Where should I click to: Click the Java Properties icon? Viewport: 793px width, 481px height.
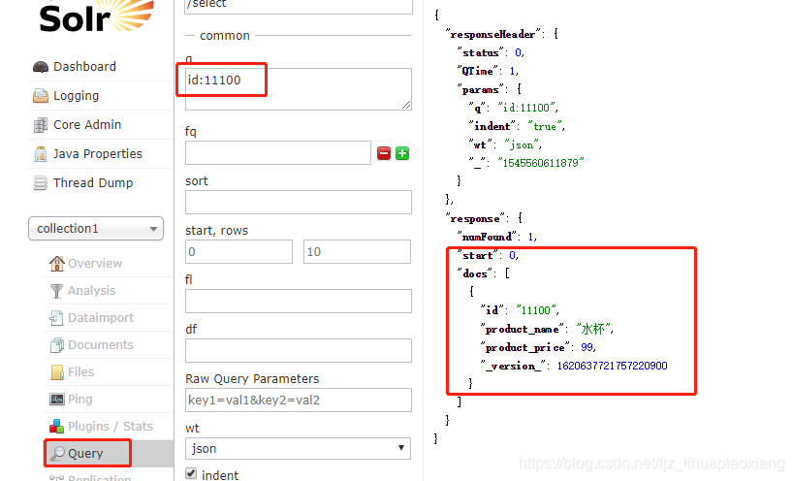point(41,154)
